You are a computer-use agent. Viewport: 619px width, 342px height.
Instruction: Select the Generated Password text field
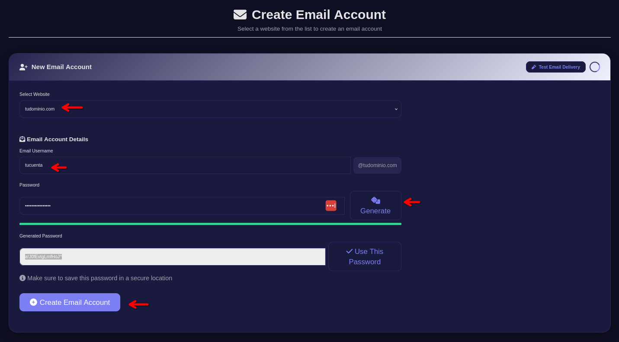[173, 257]
